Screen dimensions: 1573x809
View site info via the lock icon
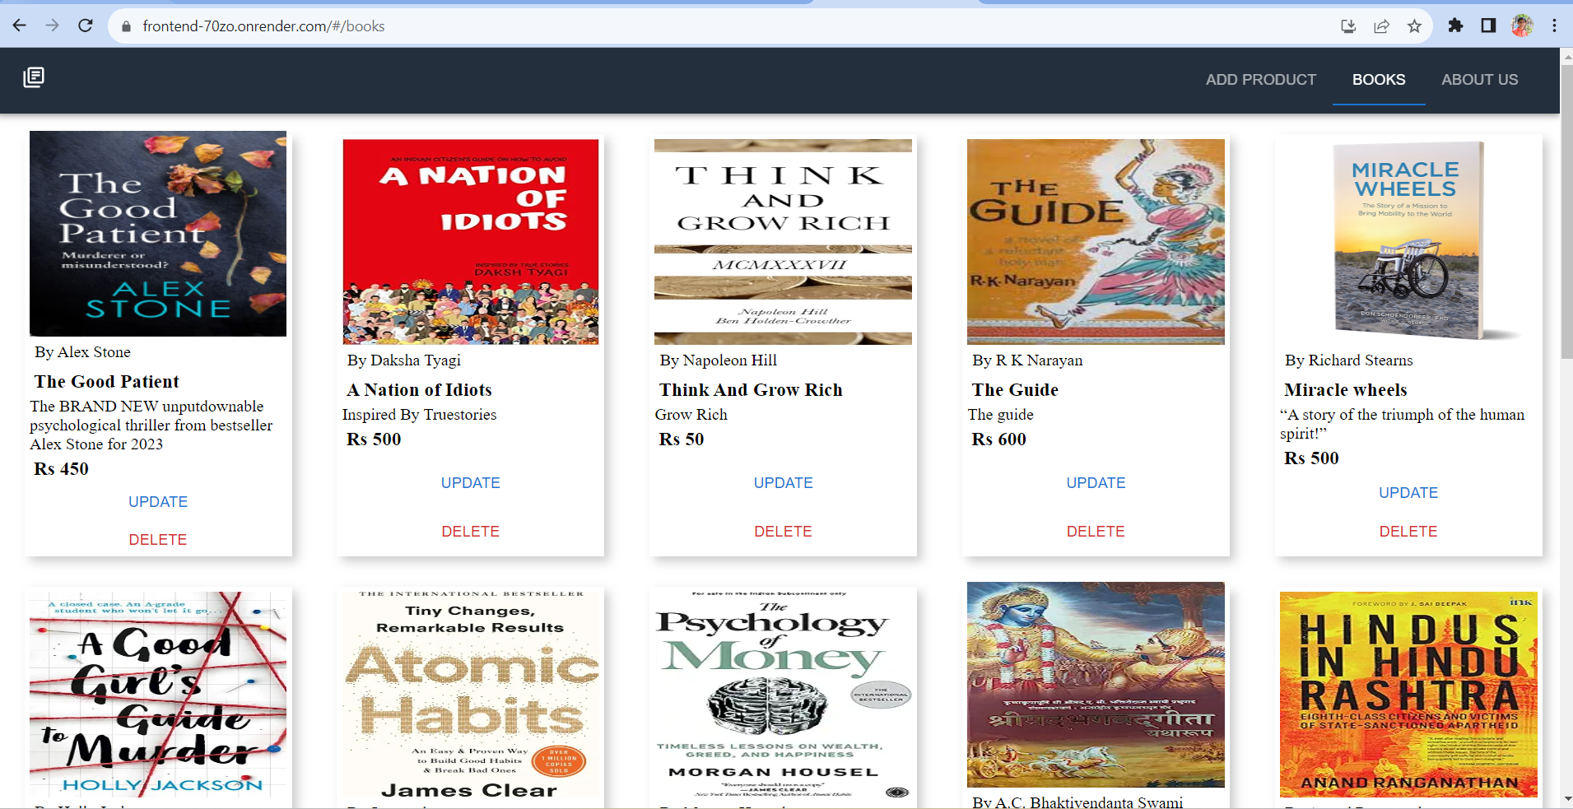126,26
